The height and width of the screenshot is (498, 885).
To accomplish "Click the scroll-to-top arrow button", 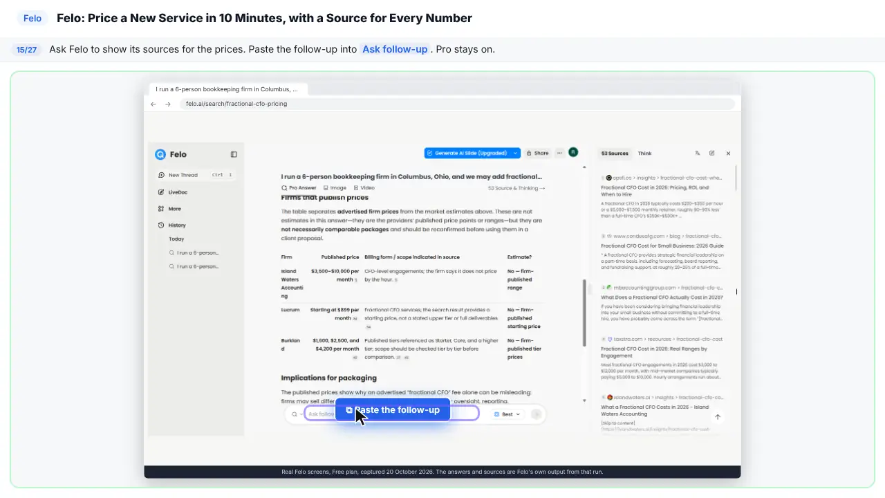I will coord(718,417).
